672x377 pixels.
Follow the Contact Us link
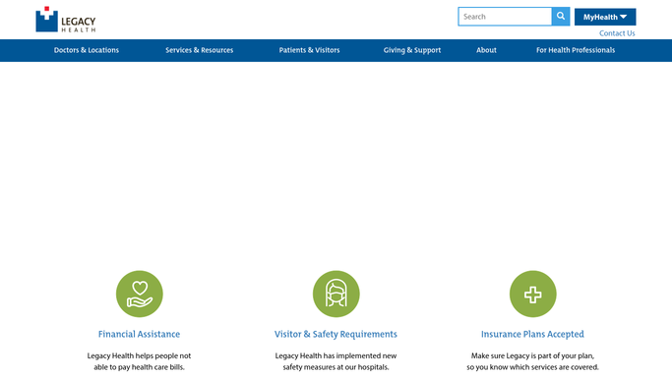click(x=617, y=33)
